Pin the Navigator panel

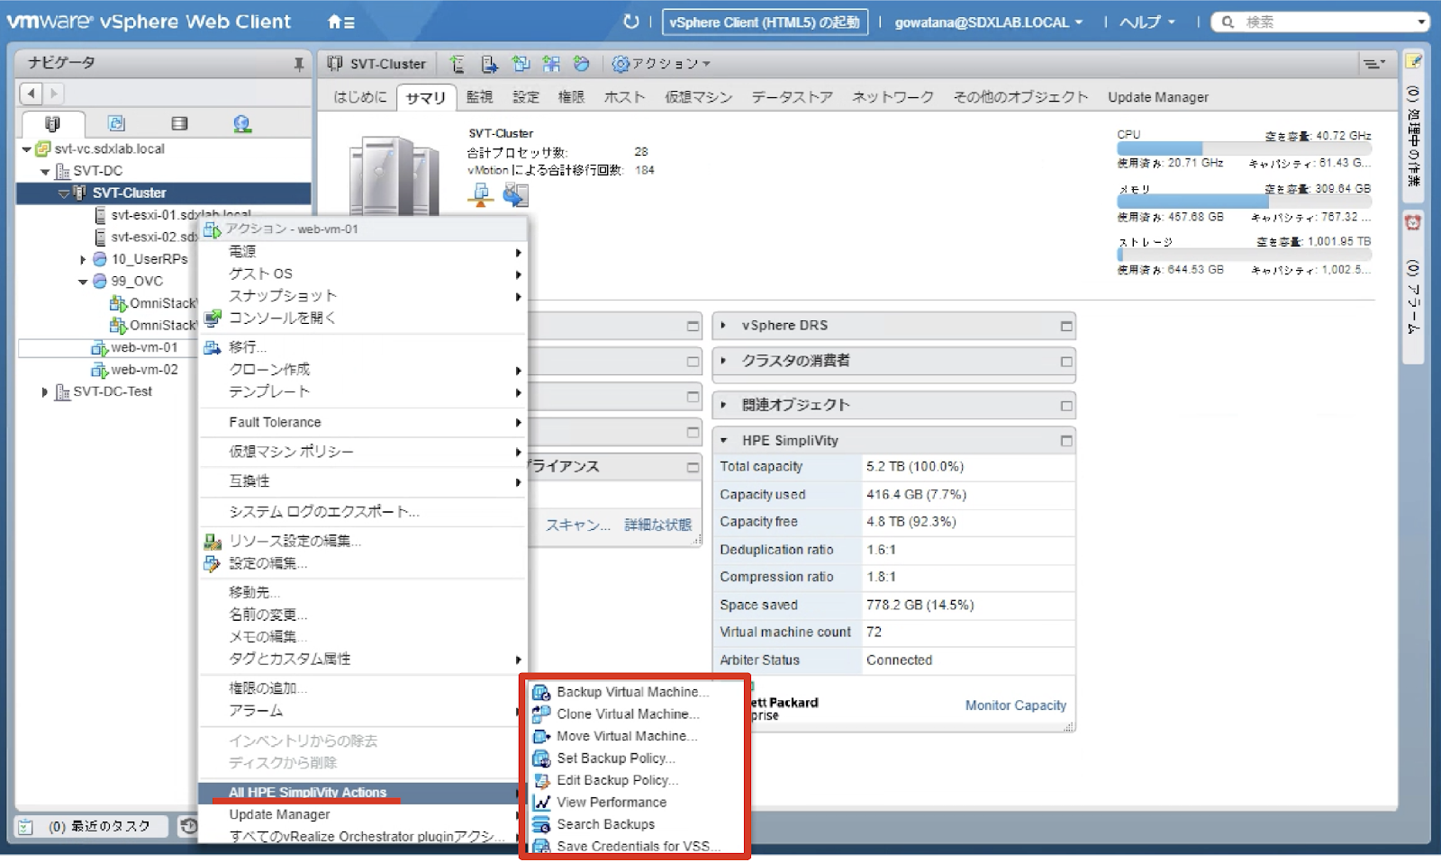click(299, 64)
